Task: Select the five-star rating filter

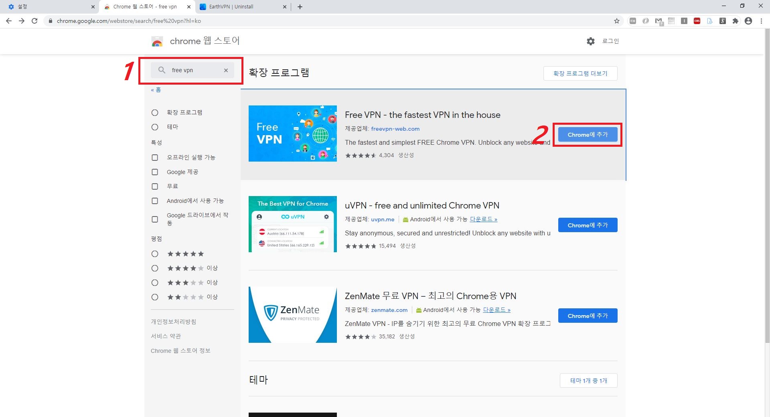Action: (155, 254)
